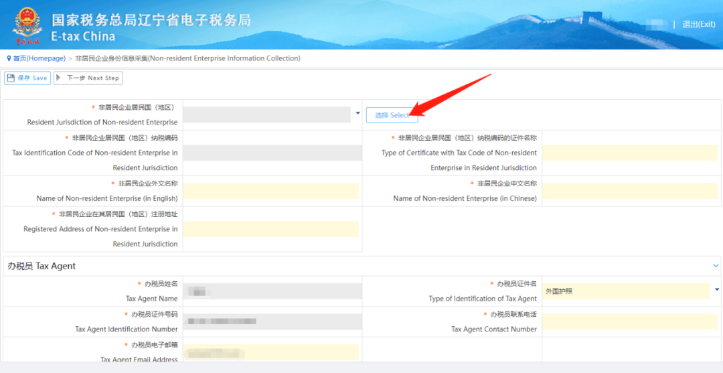Image resolution: width=723 pixels, height=373 pixels.
Task: Click the Non-resident Enterprise Information Collection breadcrumb
Action: (187, 58)
